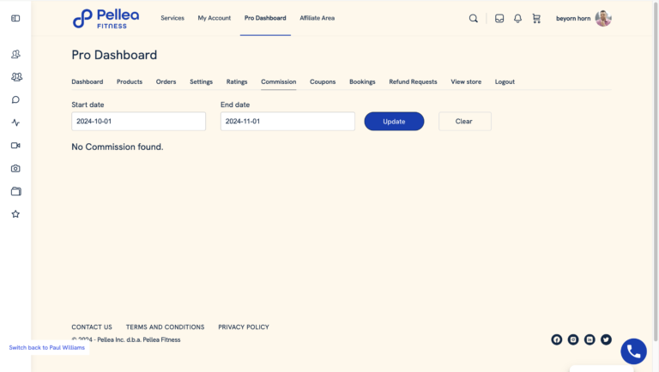Click the Update button
The height and width of the screenshot is (372, 659).
tap(394, 122)
